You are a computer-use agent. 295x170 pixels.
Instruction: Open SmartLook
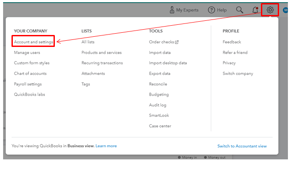(x=159, y=115)
